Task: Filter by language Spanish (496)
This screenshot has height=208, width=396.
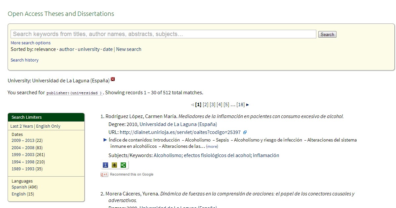Action: [24, 187]
